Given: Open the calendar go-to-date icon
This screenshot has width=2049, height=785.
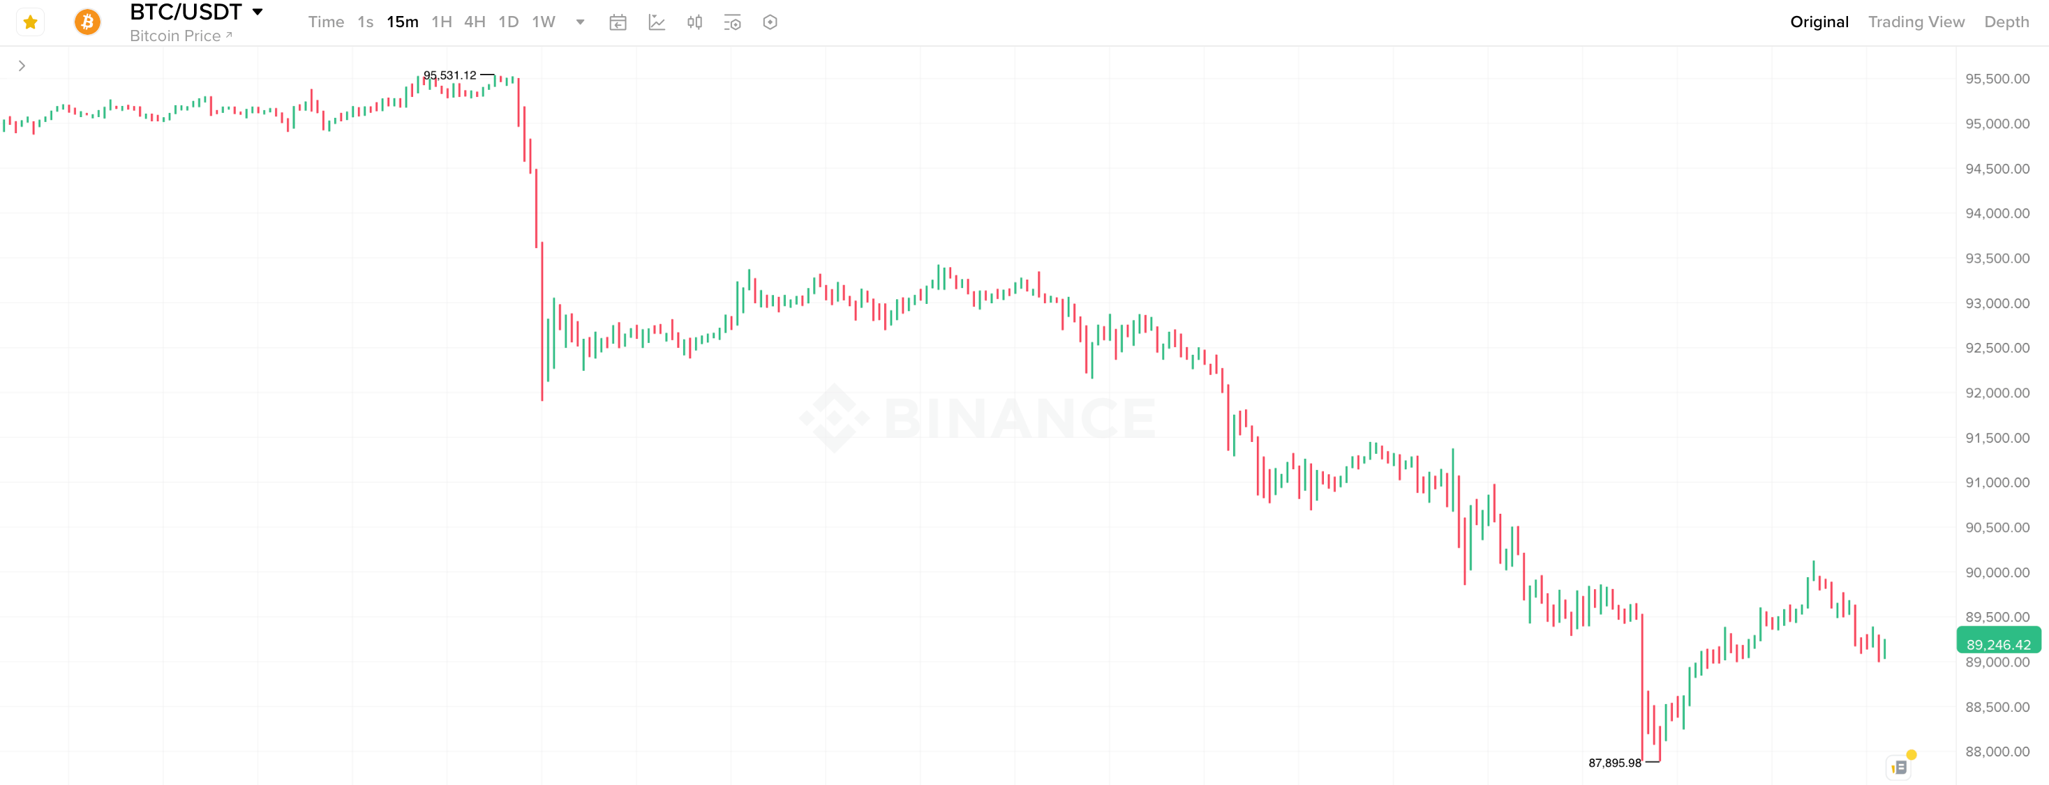Looking at the screenshot, I should click(618, 22).
